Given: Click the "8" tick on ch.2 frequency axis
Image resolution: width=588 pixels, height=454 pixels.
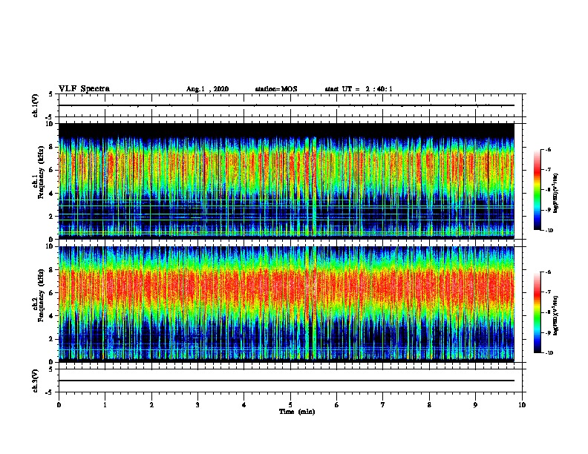Looking at the screenshot, I should click(51, 270).
